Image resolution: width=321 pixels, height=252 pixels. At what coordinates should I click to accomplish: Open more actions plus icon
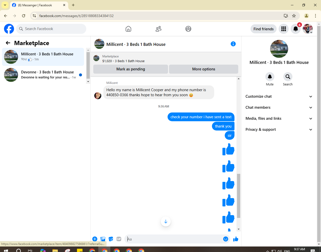point(95,239)
